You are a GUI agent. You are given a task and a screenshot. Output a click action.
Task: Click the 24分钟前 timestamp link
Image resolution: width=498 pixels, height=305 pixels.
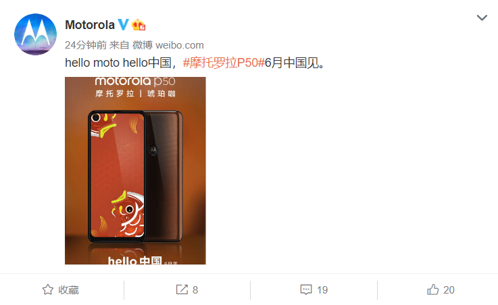[86, 45]
